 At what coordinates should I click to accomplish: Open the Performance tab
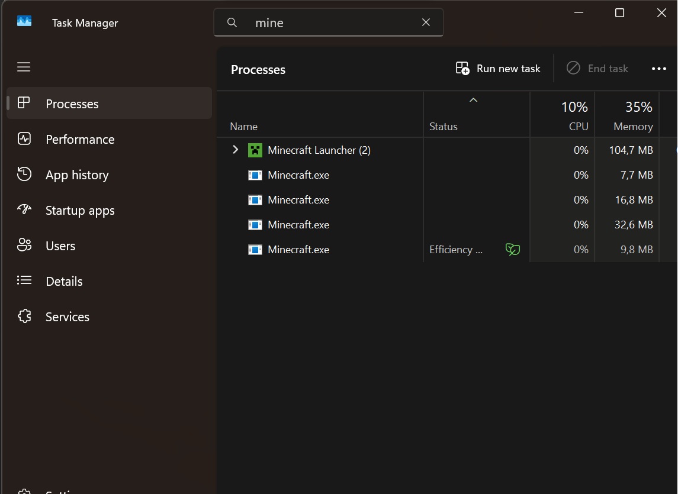[x=80, y=140]
